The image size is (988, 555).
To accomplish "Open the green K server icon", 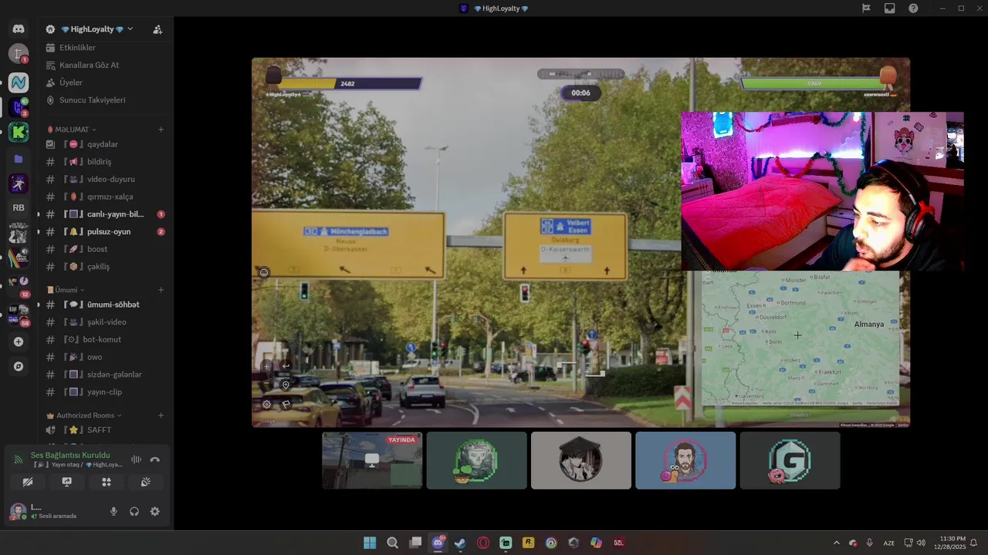I will click(x=19, y=132).
